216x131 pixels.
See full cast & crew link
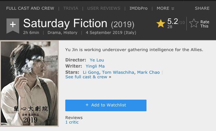click(x=86, y=77)
